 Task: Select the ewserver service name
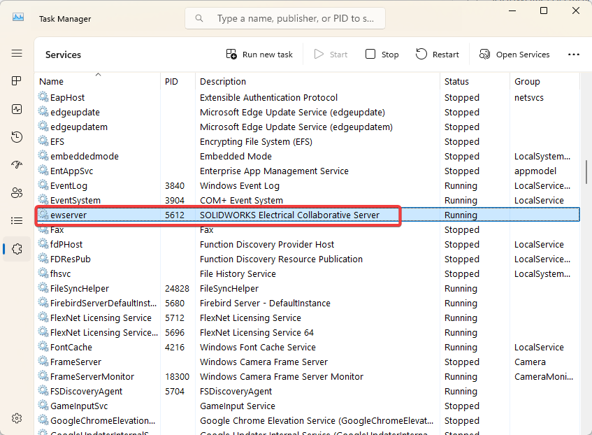[x=68, y=215]
